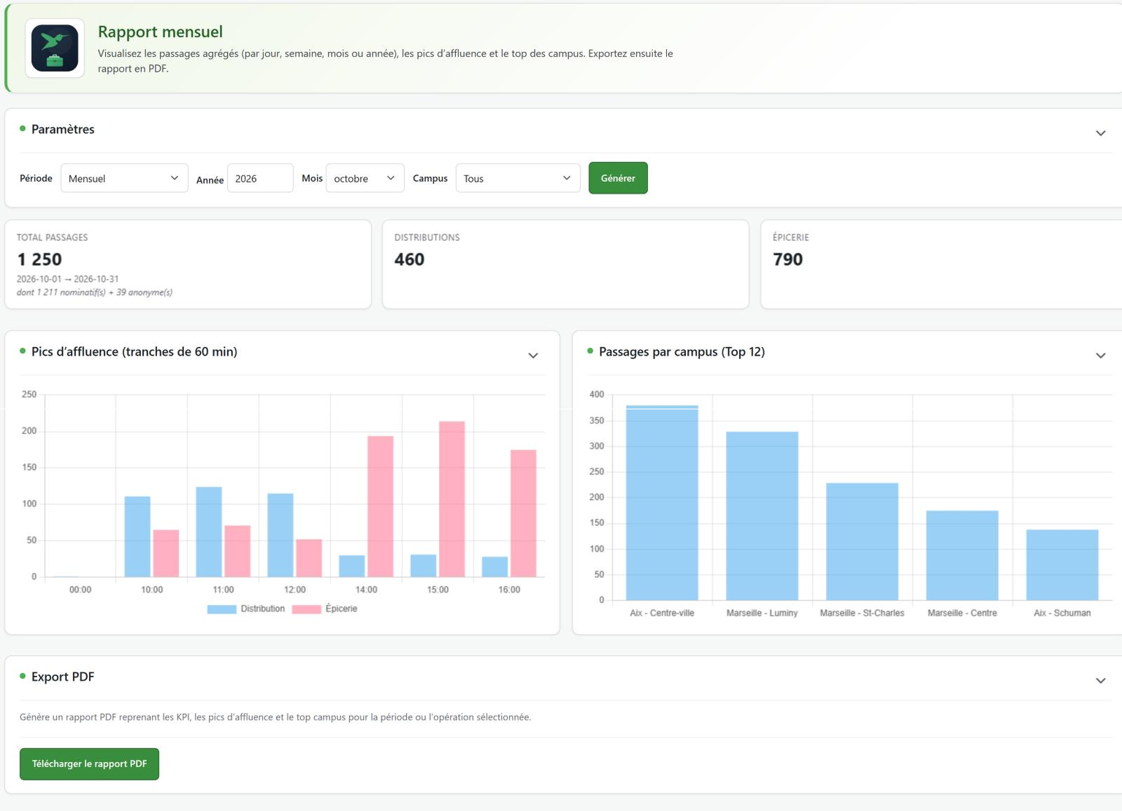Open the Mois dropdown showing octobre

[365, 178]
